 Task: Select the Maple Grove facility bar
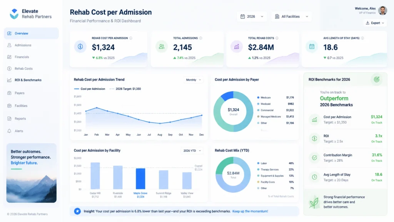140,179
